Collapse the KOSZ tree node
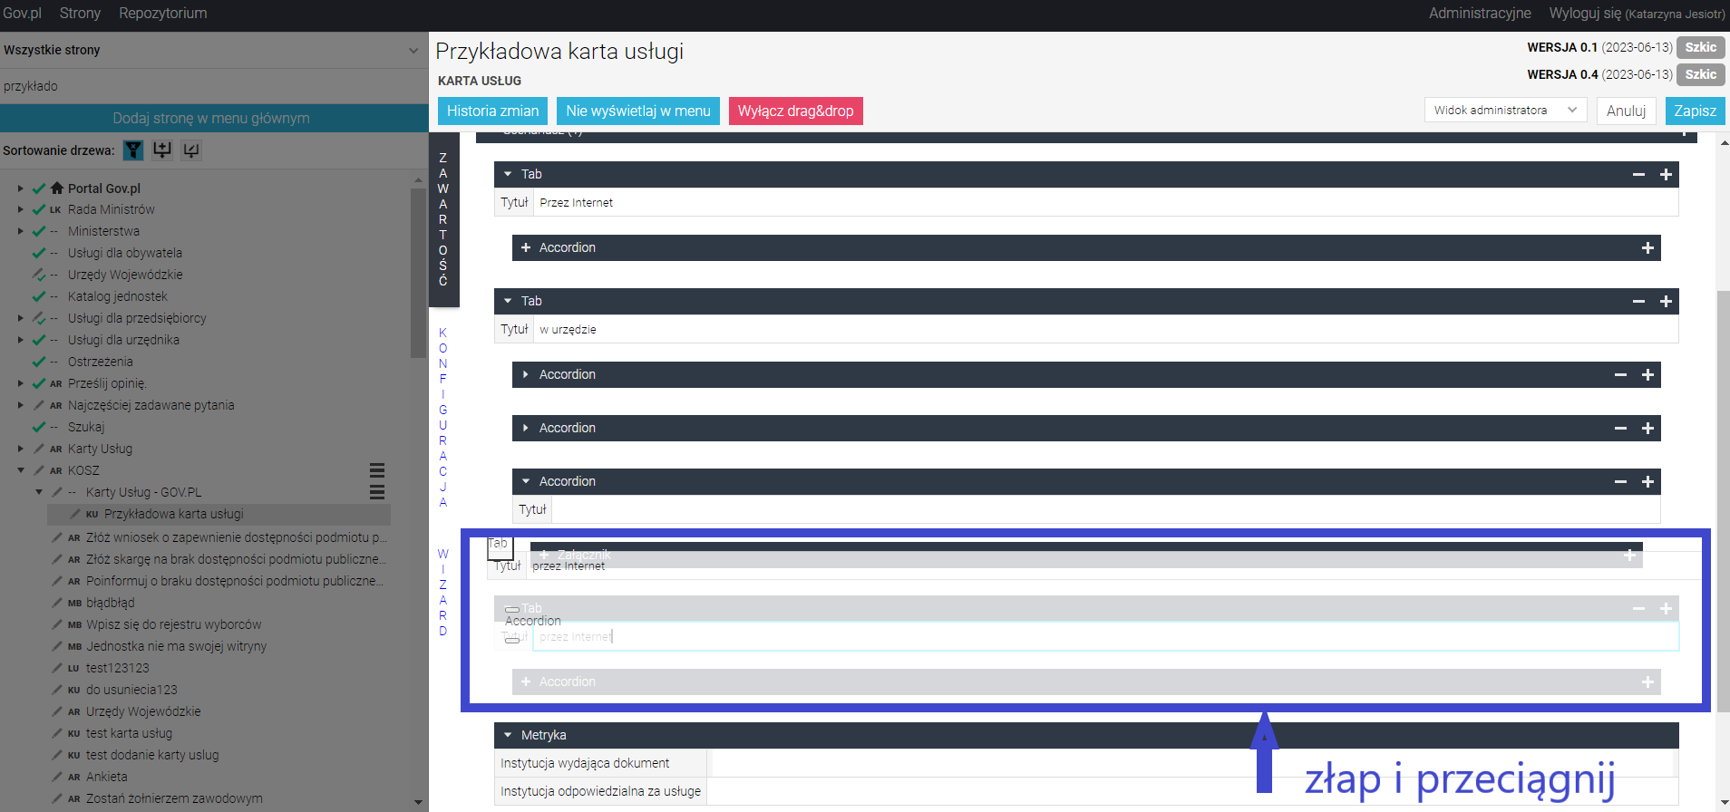 click(21, 470)
